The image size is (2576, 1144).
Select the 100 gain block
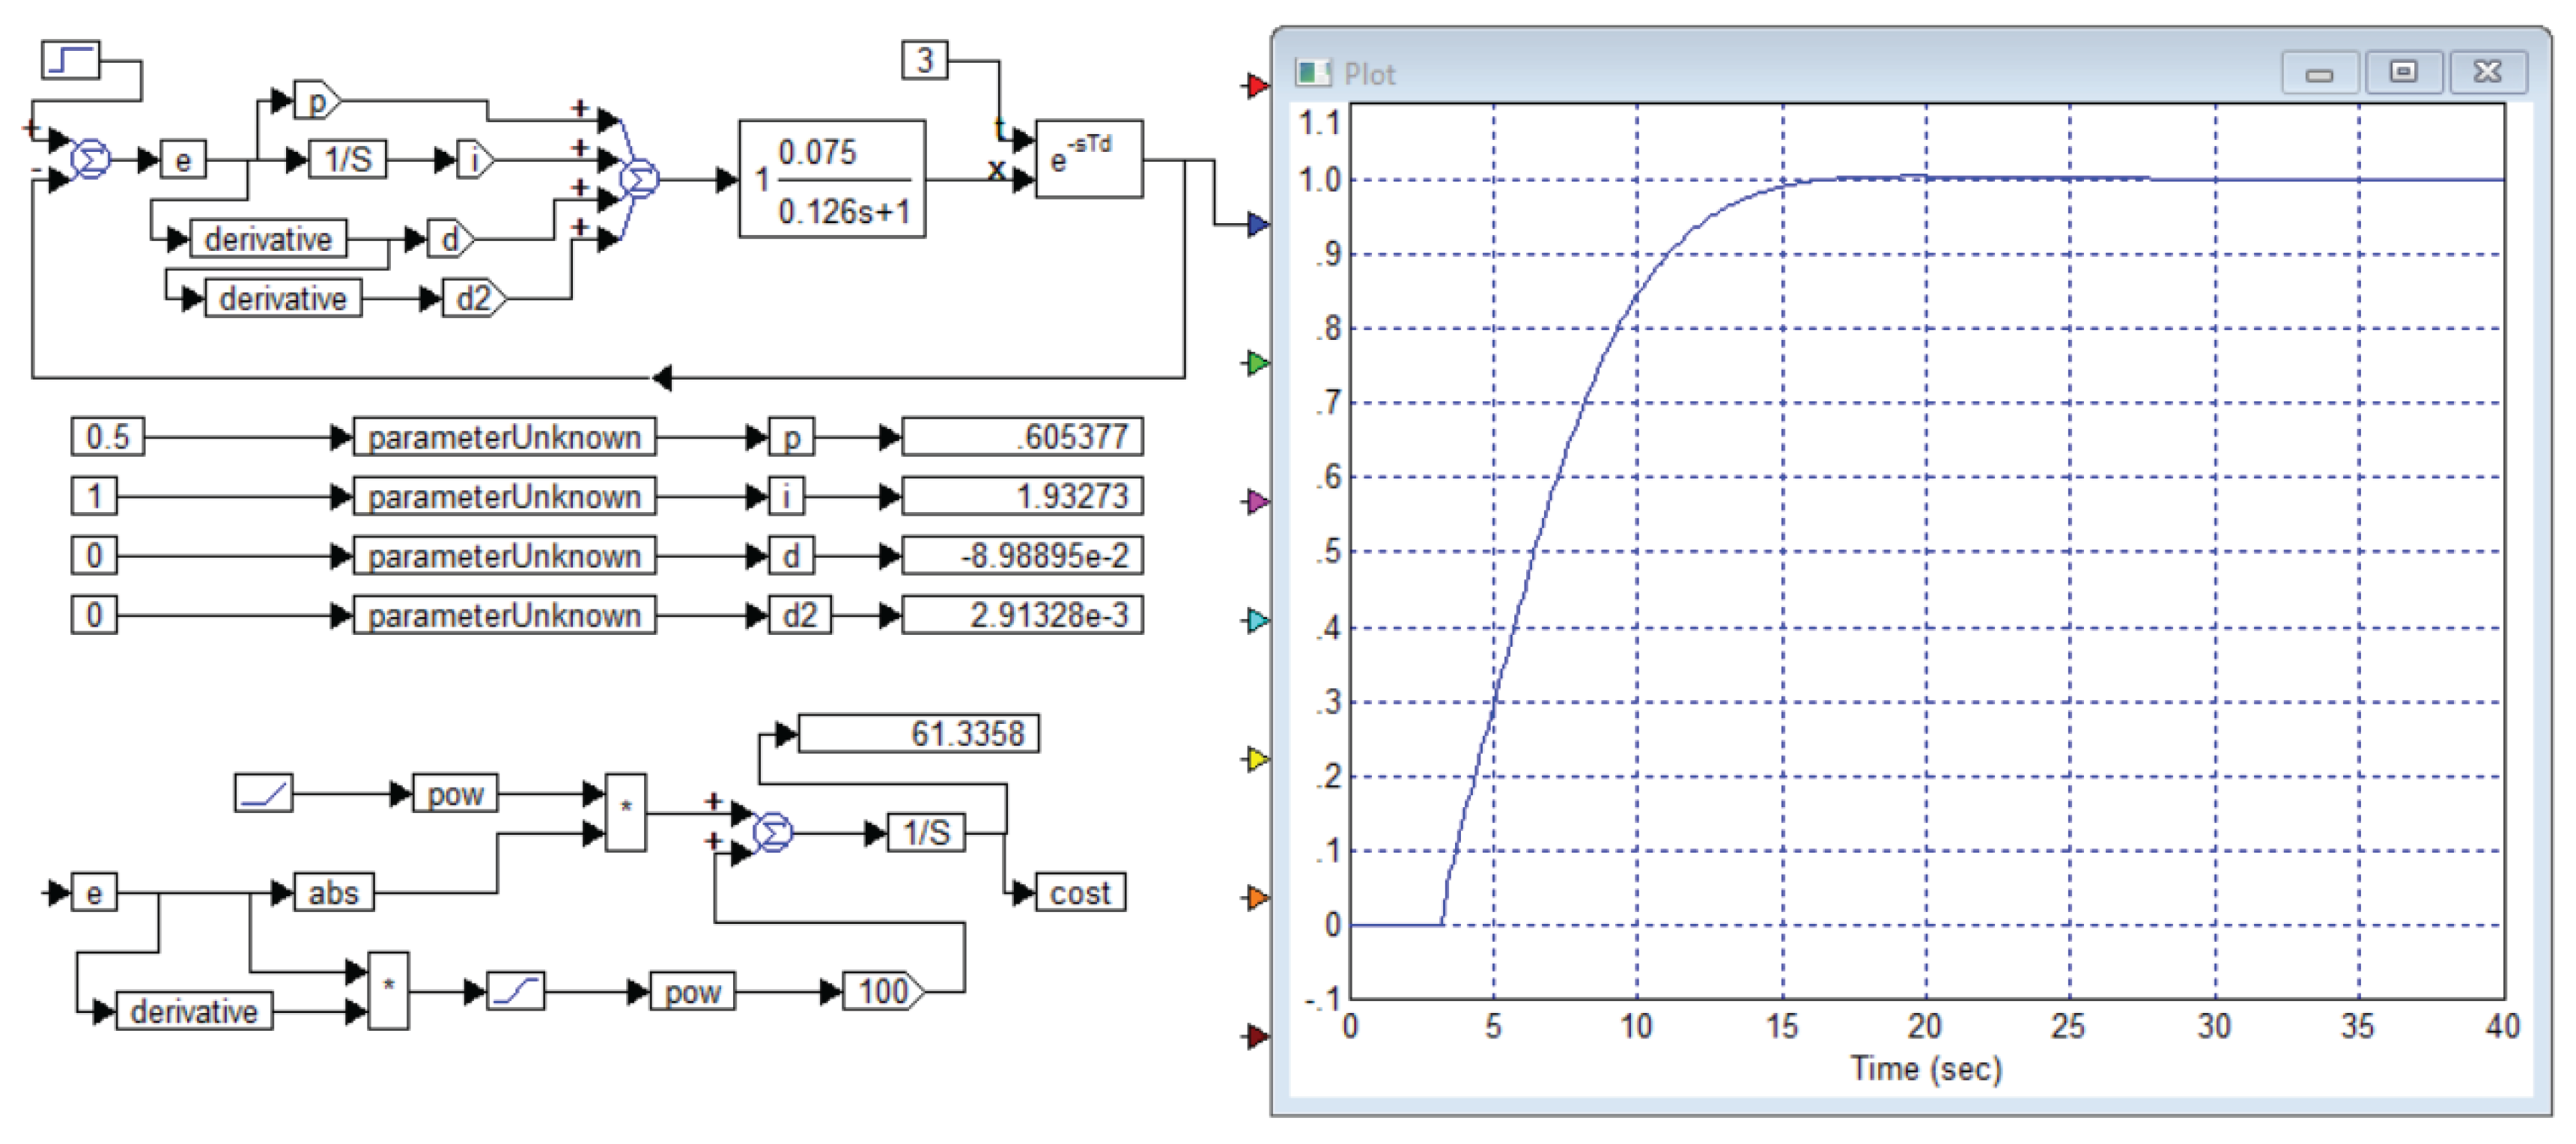(881, 992)
